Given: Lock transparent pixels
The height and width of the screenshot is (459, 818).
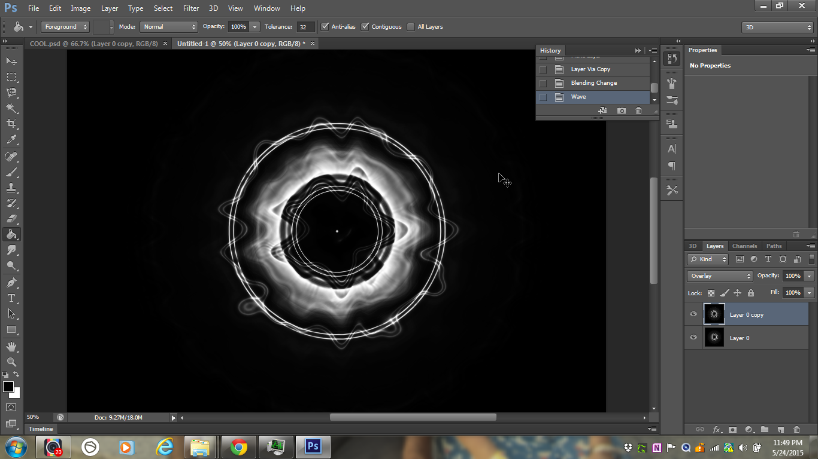Looking at the screenshot, I should (x=711, y=293).
